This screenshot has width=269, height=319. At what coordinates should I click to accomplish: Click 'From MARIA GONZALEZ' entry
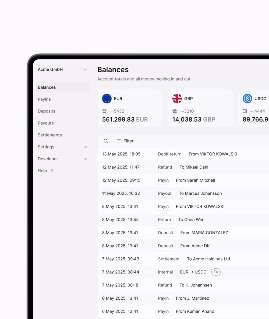[204, 233]
